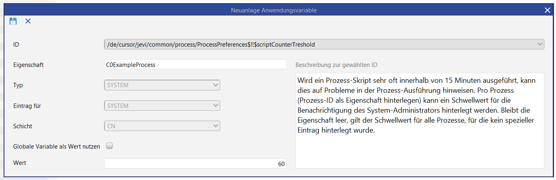Enable Globale Variable als Wert nutzen checkbox
The image size is (556, 180).
pos(109,146)
